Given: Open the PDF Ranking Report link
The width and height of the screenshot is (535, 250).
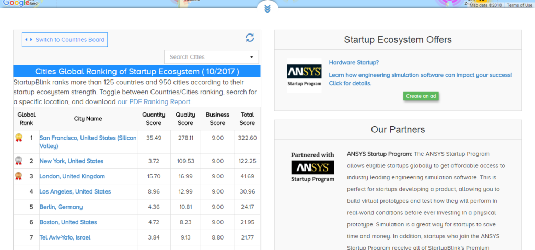Looking at the screenshot, I should tap(154, 102).
